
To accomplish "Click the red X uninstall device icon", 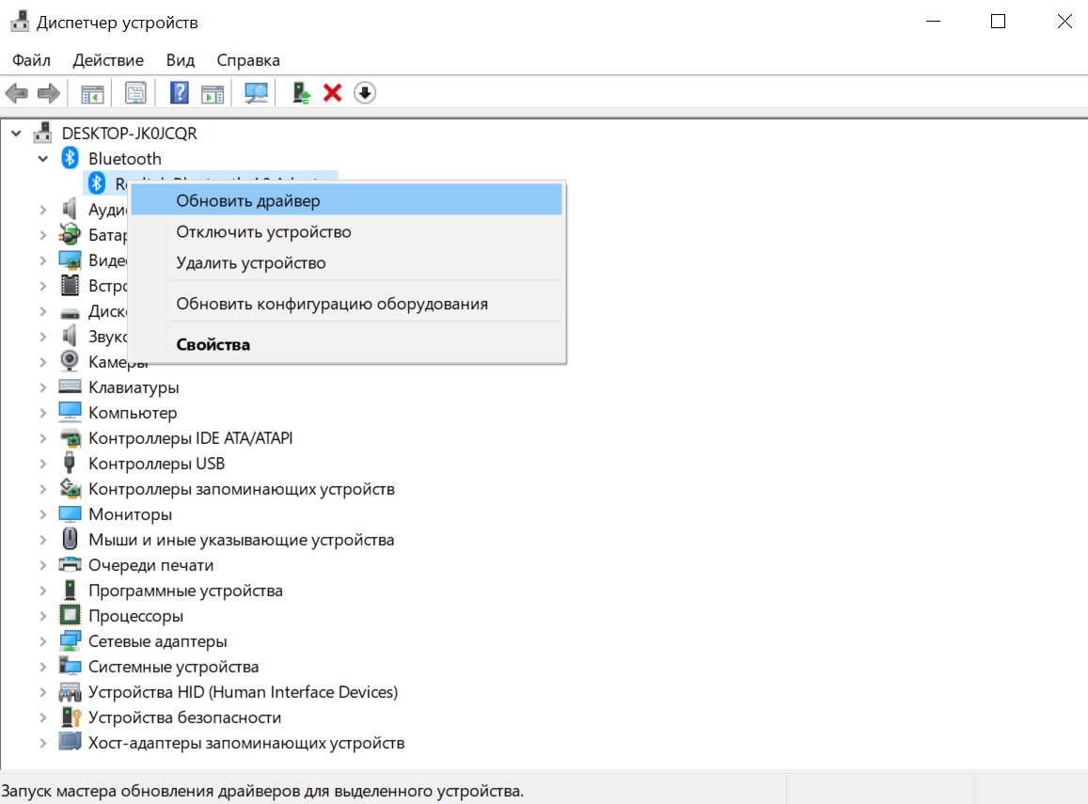I will click(x=332, y=93).
